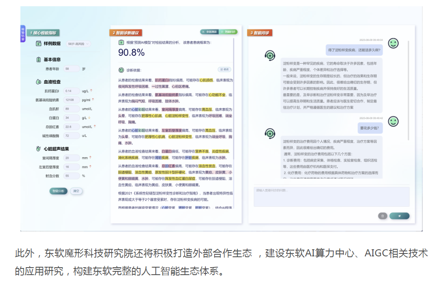Click the chat panel vertical scrollbar
The height and width of the screenshot is (283, 440).
tap(408, 104)
